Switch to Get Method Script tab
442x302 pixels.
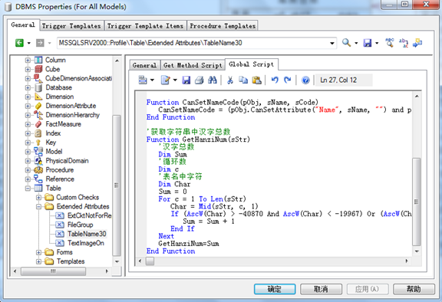(193, 65)
